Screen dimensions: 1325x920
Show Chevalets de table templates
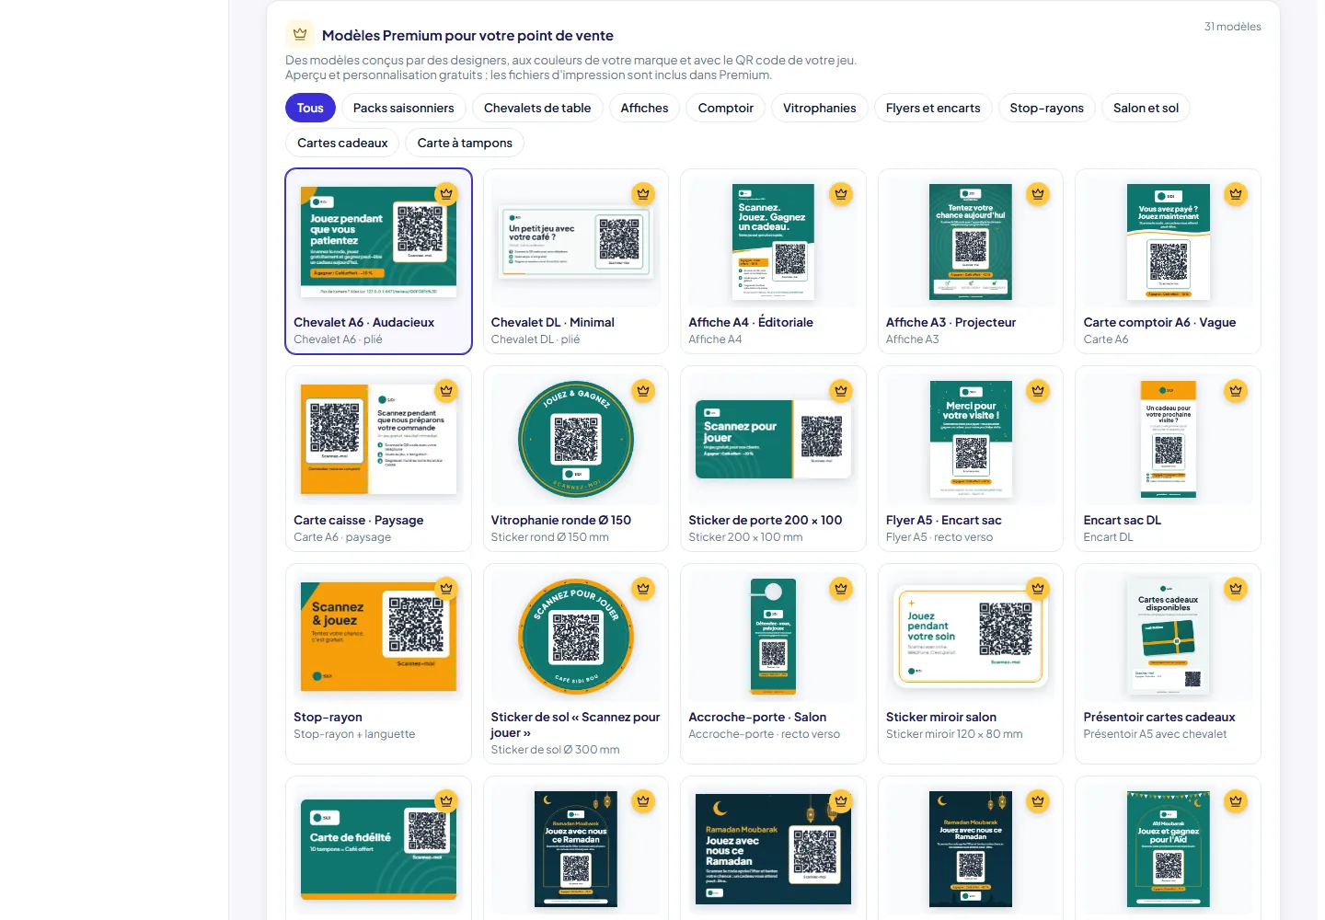(537, 108)
